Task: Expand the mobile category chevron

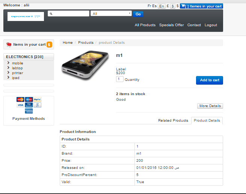Action: [x=8, y=63]
